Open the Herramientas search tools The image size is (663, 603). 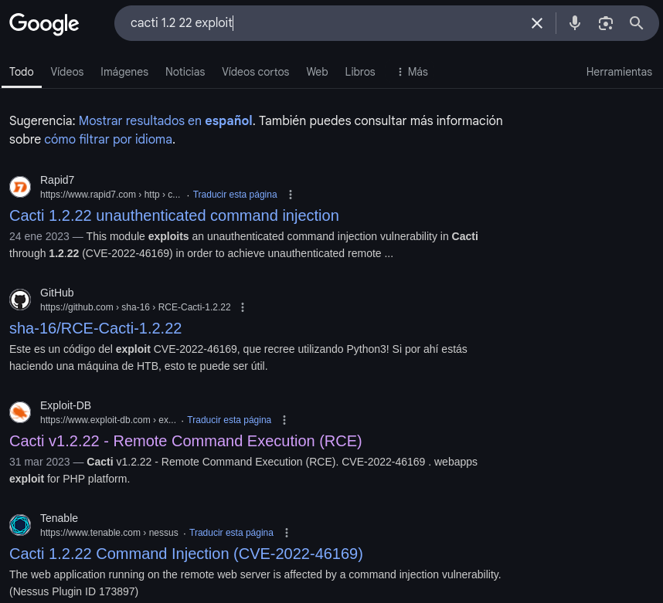(619, 72)
